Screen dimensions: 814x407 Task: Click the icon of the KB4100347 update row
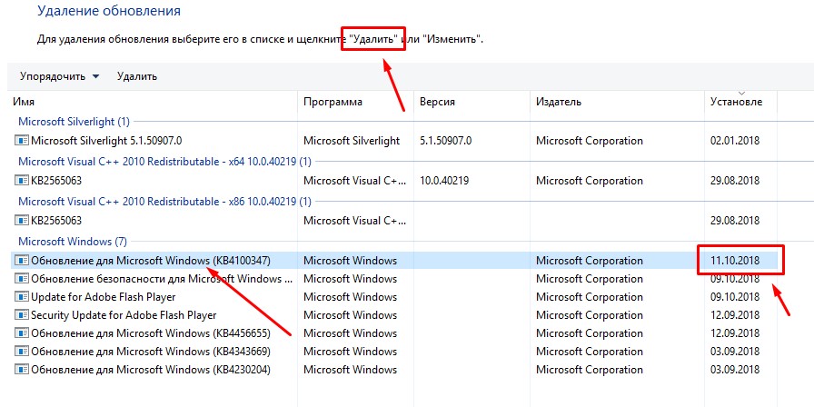click(23, 261)
